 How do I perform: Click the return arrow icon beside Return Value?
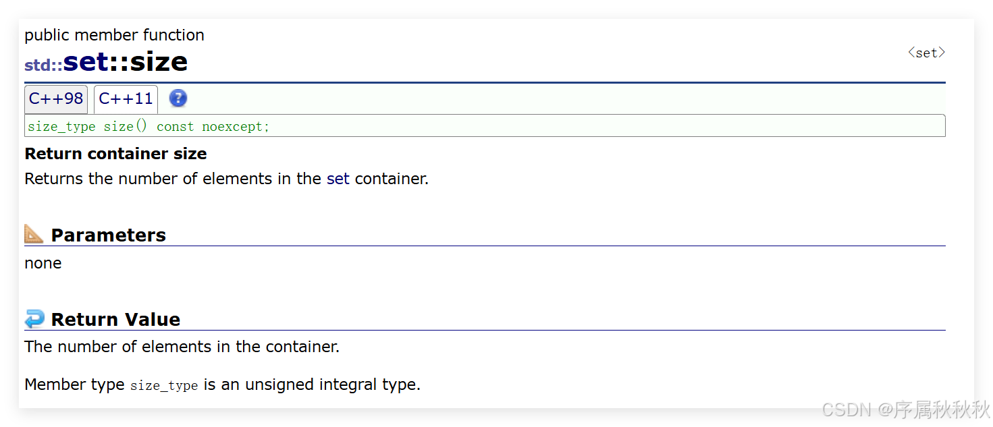[34, 318]
